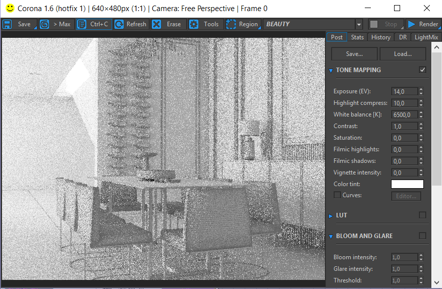Open the LightMix tab
Screen dimensions: 442x289
tap(426, 37)
